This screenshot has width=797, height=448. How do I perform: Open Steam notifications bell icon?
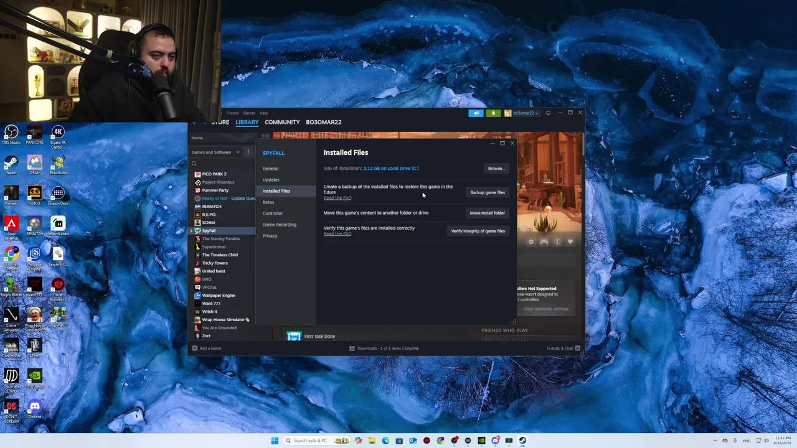tap(493, 113)
